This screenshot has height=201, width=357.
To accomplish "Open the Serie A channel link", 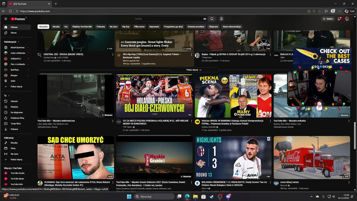I will click(x=204, y=188).
